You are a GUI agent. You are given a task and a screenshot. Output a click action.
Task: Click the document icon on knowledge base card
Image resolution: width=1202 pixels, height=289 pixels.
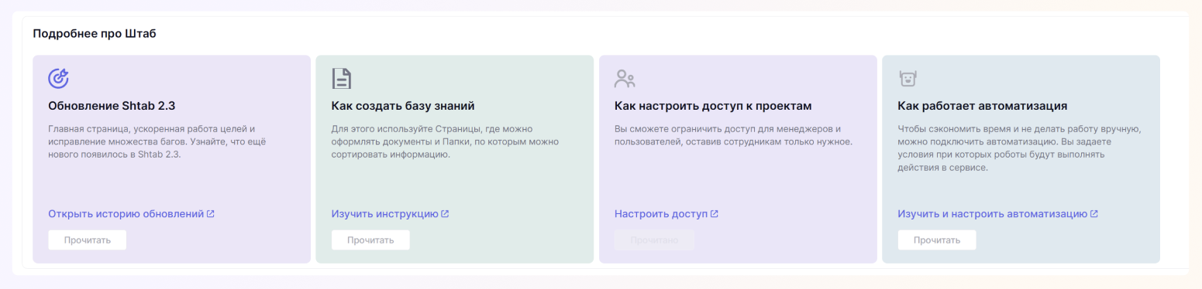[x=342, y=78]
